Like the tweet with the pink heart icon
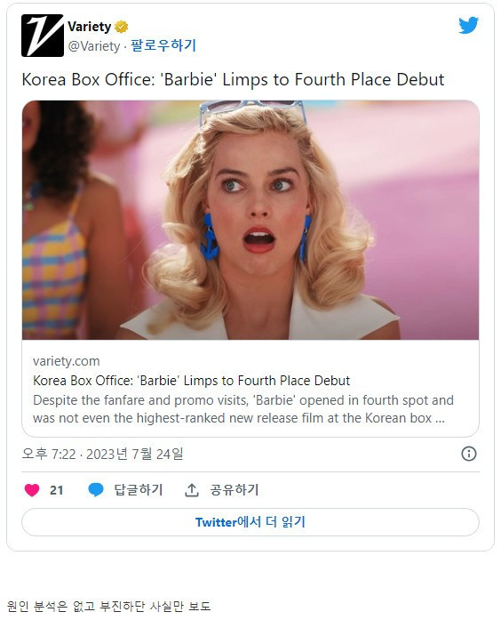 (32, 490)
